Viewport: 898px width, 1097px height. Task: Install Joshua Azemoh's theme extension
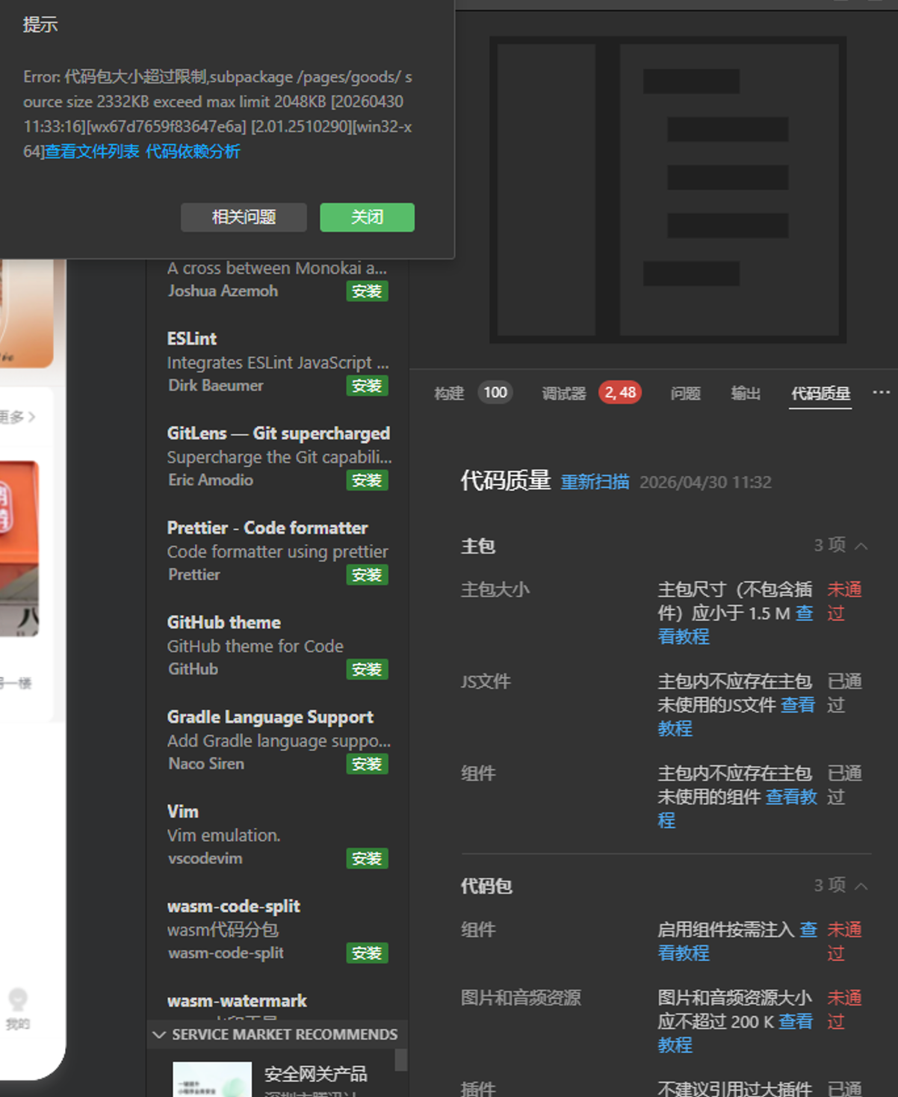point(367,291)
